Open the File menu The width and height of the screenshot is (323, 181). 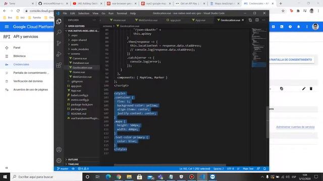click(65, 14)
